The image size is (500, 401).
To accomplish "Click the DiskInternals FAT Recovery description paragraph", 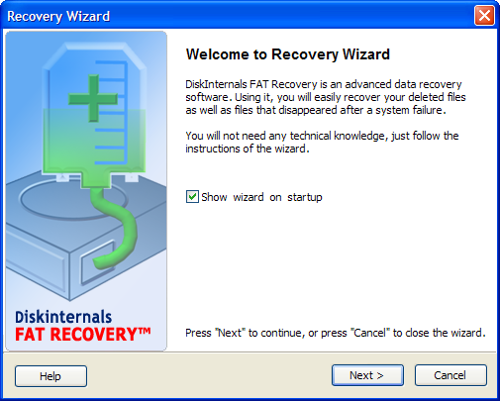I will click(x=326, y=97).
